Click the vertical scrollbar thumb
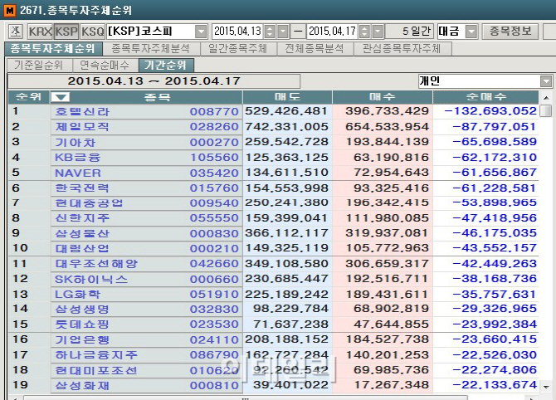Viewport: 556px width, 400px height. click(546, 110)
